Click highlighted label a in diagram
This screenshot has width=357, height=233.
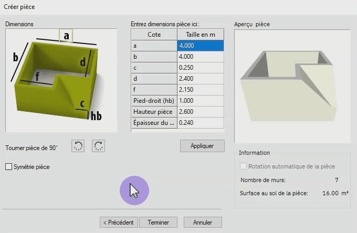[66, 36]
